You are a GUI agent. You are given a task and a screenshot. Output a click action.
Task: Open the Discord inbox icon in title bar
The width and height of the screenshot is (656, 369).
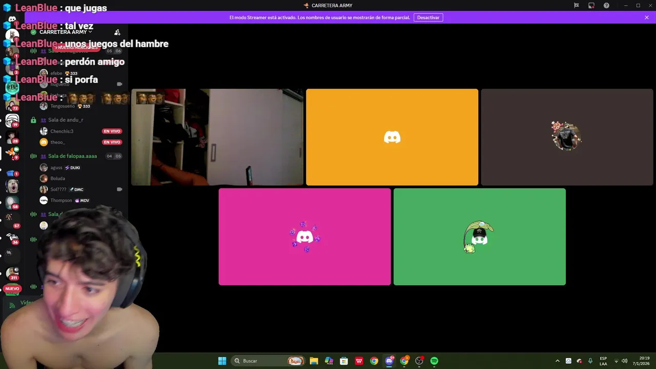pyautogui.click(x=591, y=6)
